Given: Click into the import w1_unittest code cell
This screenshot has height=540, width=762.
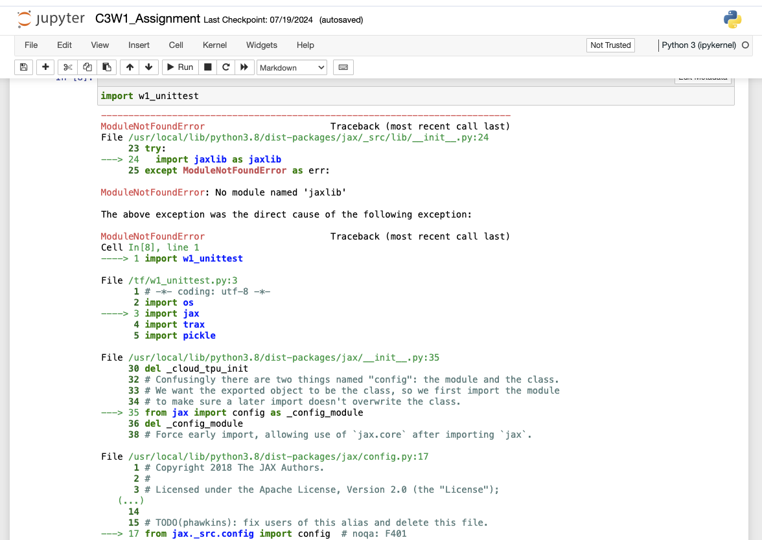Looking at the screenshot, I should coord(416,96).
